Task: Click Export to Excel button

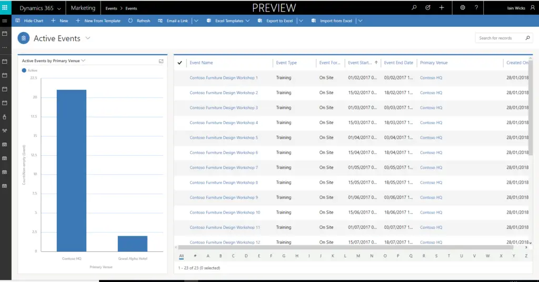Action: click(275, 21)
